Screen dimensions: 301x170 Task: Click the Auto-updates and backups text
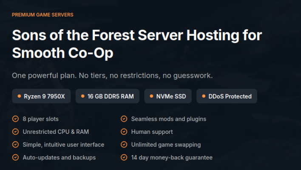click(x=59, y=158)
